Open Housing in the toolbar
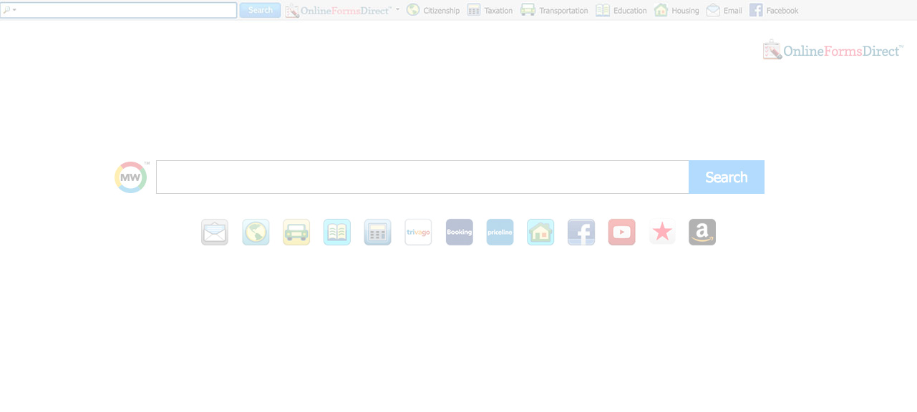 tap(676, 10)
